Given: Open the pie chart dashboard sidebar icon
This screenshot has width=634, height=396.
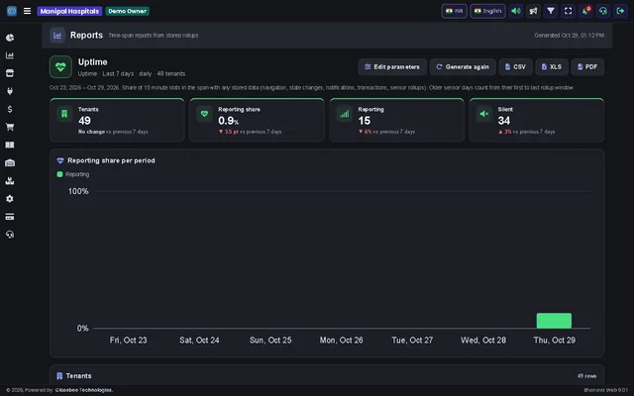Looking at the screenshot, I should (10, 38).
